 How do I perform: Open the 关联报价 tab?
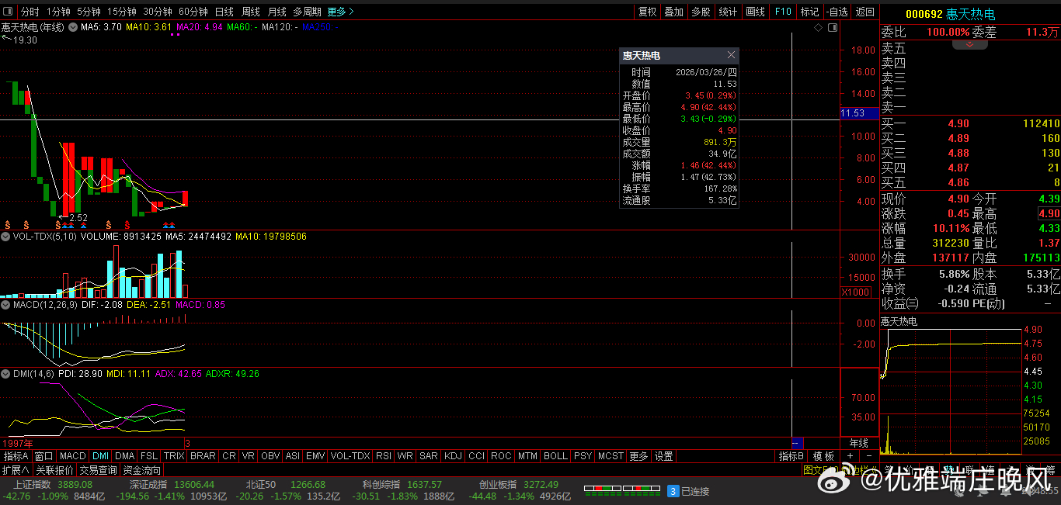[54, 470]
